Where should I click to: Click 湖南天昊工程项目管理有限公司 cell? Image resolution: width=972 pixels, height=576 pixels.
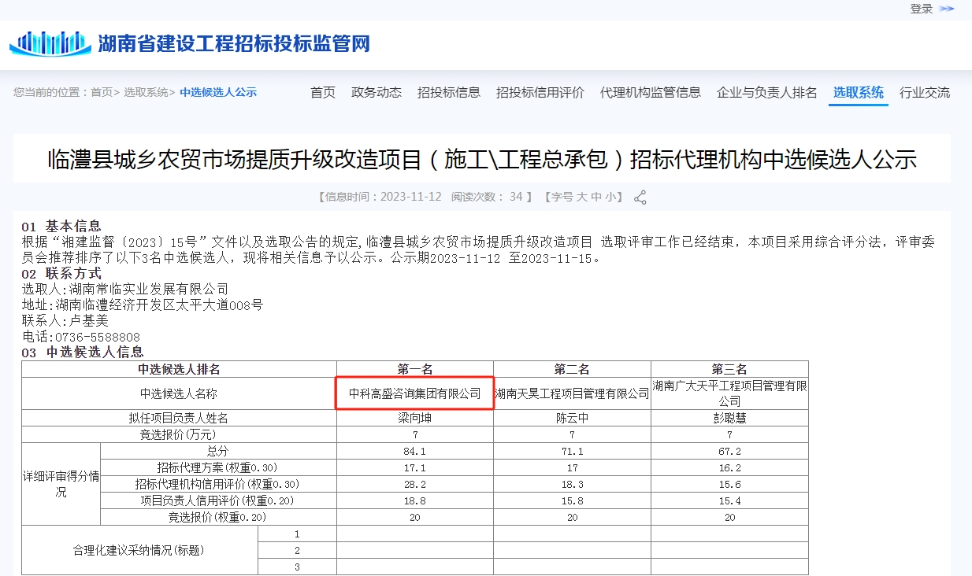click(x=572, y=393)
